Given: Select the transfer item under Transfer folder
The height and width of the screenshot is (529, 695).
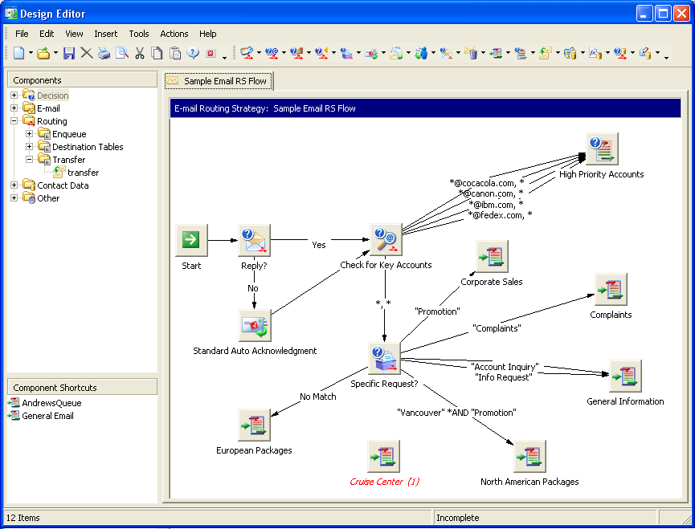Looking at the screenshot, I should [83, 173].
